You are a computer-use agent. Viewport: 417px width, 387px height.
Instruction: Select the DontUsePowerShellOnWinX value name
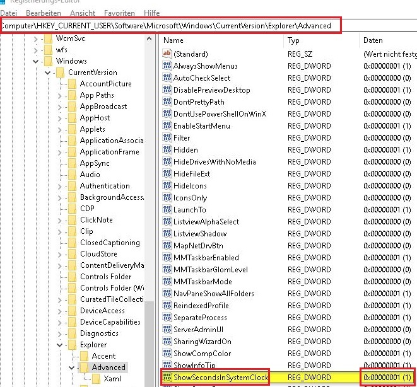pos(220,114)
